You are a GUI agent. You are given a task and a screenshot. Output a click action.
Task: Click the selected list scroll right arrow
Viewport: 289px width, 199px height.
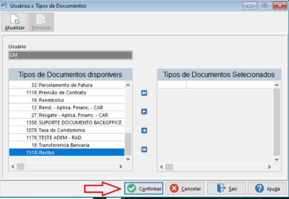(x=269, y=167)
